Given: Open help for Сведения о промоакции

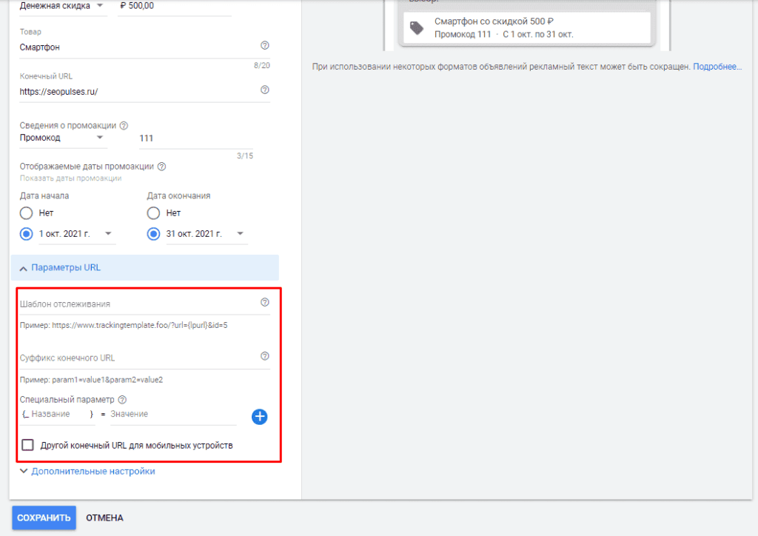Looking at the screenshot, I should (x=124, y=126).
